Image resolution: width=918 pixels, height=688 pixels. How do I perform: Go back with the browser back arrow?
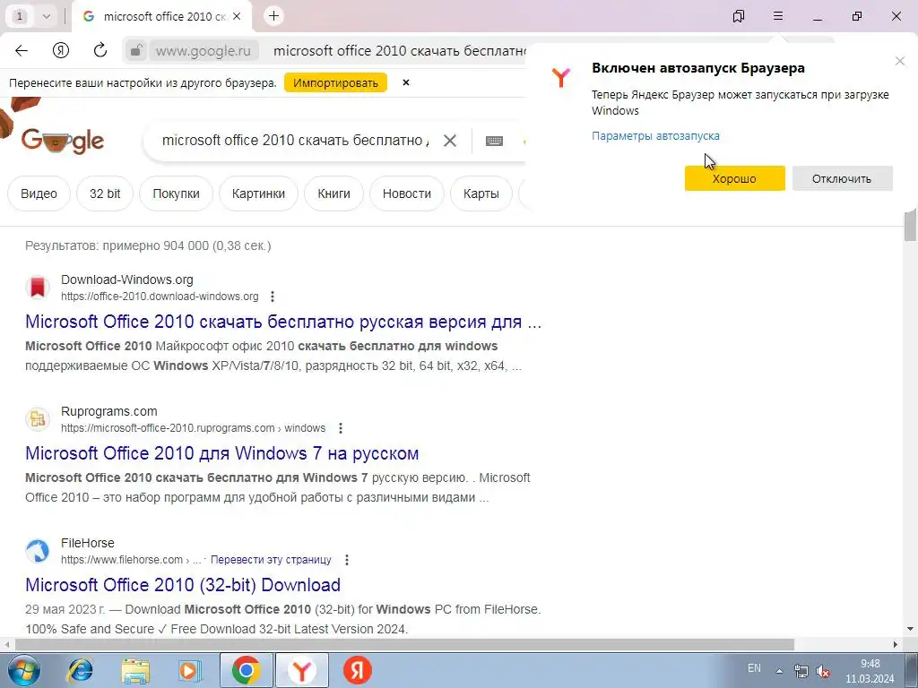[22, 50]
